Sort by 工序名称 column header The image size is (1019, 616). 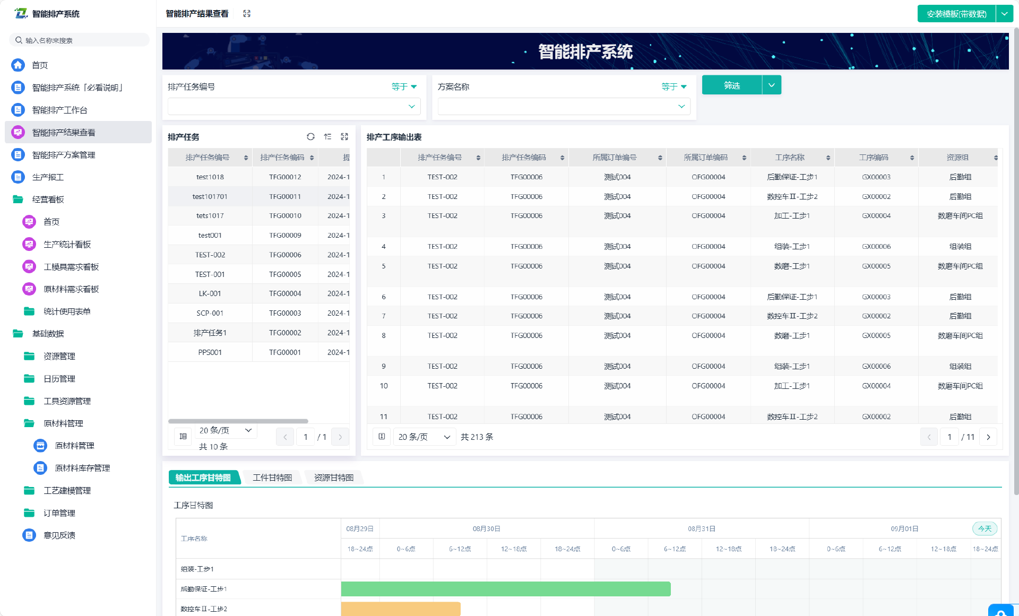tap(828, 158)
